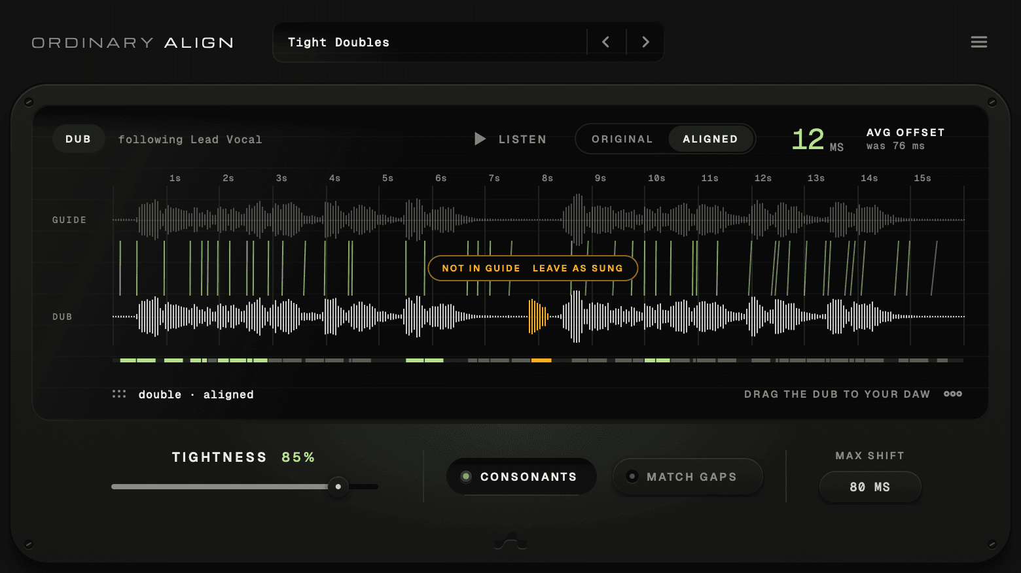Image resolution: width=1021 pixels, height=573 pixels.
Task: Click the Drag The Dub To Your DAW text
Action: coord(837,394)
